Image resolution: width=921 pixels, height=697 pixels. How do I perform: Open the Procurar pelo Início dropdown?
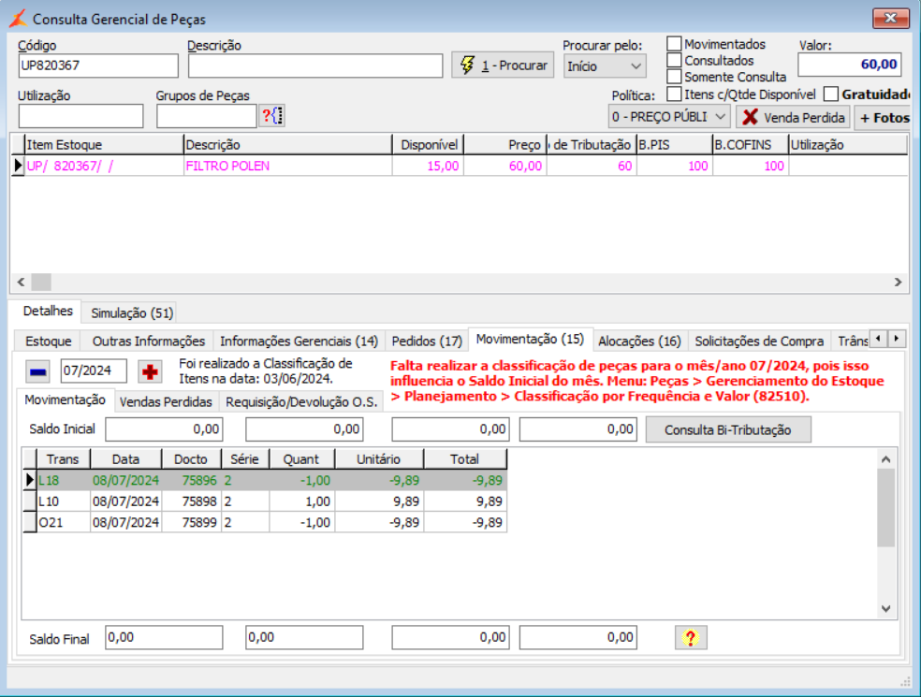(605, 66)
